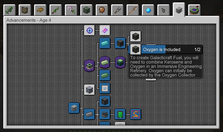Select the green cube challenge advancement
This screenshot has height=132, width=223.
coord(120,62)
